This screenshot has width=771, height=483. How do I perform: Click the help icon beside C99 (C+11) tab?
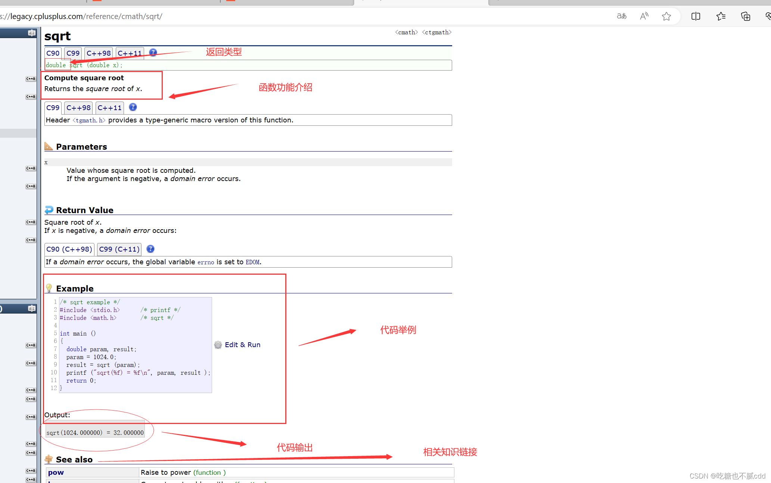point(150,249)
